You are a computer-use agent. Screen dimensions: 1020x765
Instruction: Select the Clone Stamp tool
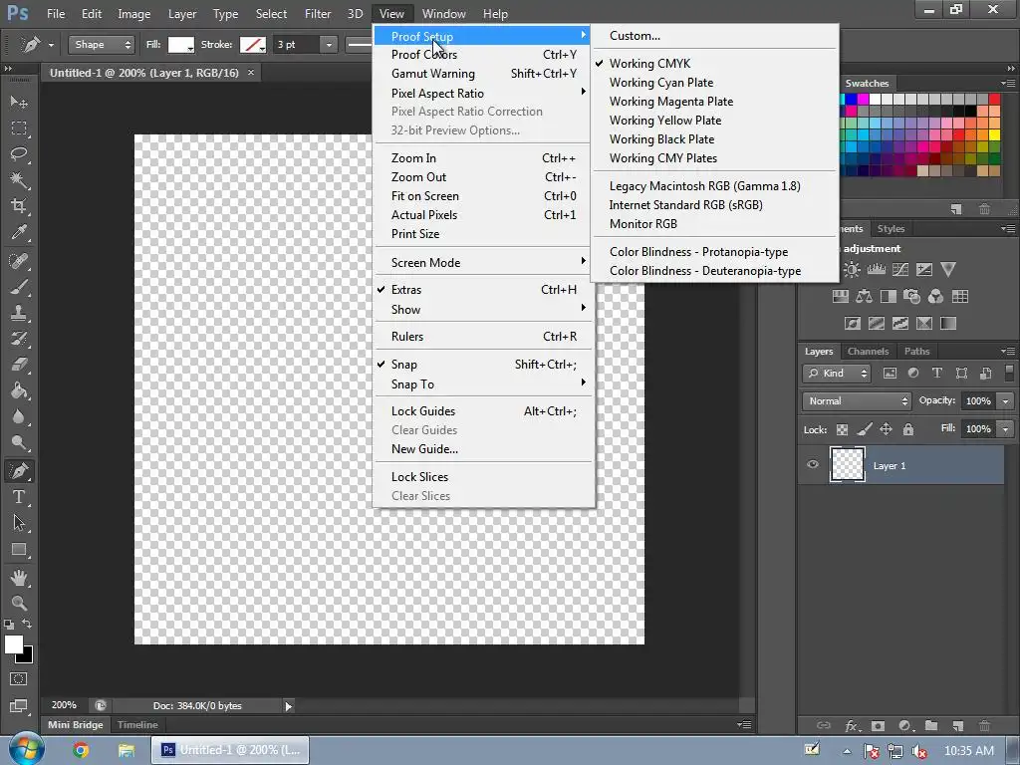click(x=19, y=313)
